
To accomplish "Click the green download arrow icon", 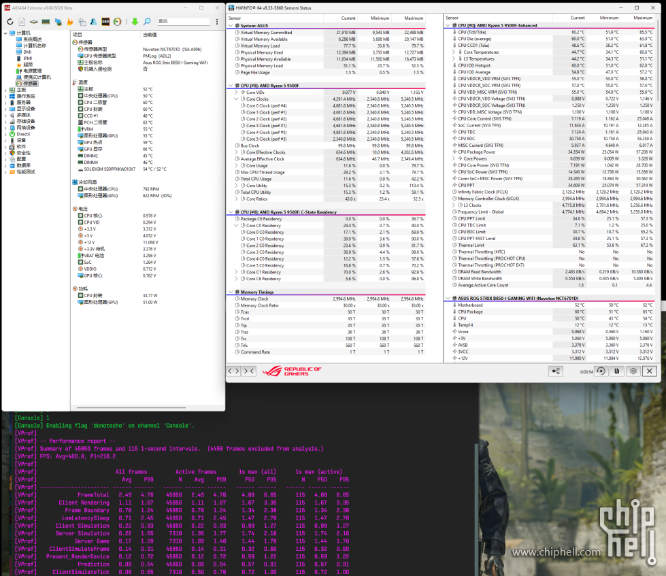I will point(135,22).
